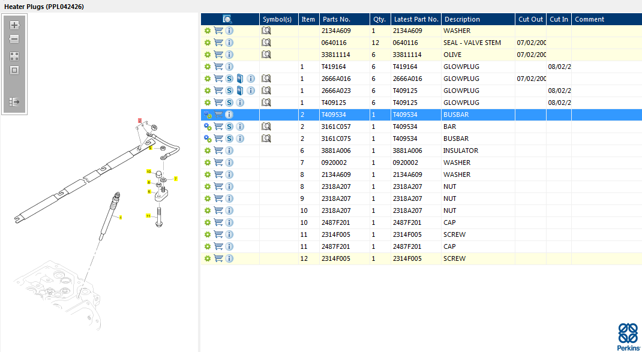The image size is (642, 352).
Task: Zoom in on the Heater Plugs diagram
Action: 14,25
